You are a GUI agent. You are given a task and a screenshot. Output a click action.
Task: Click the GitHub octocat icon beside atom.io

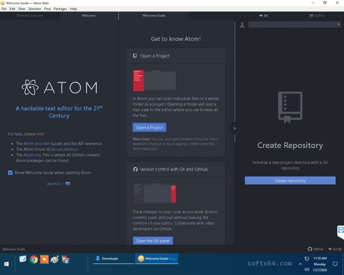pos(68,184)
